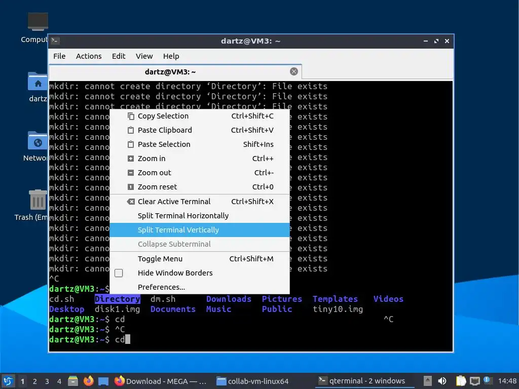
Task: Open the File menu in qterminal
Action: [59, 56]
